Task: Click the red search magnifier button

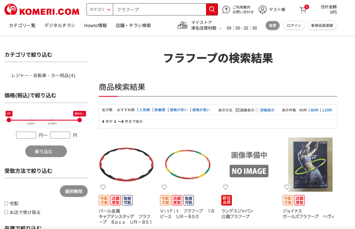Action: pos(212,9)
